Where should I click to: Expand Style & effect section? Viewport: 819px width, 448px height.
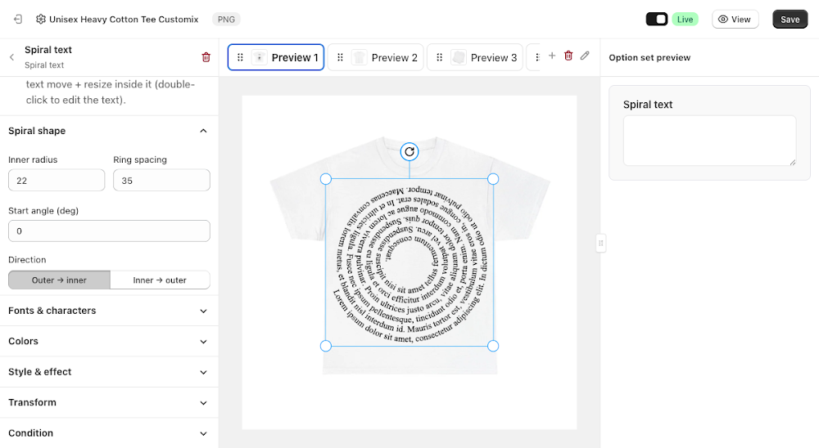click(109, 372)
